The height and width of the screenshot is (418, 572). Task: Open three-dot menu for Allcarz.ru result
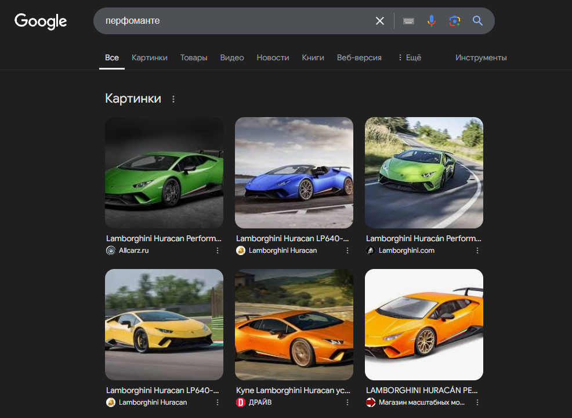point(218,250)
